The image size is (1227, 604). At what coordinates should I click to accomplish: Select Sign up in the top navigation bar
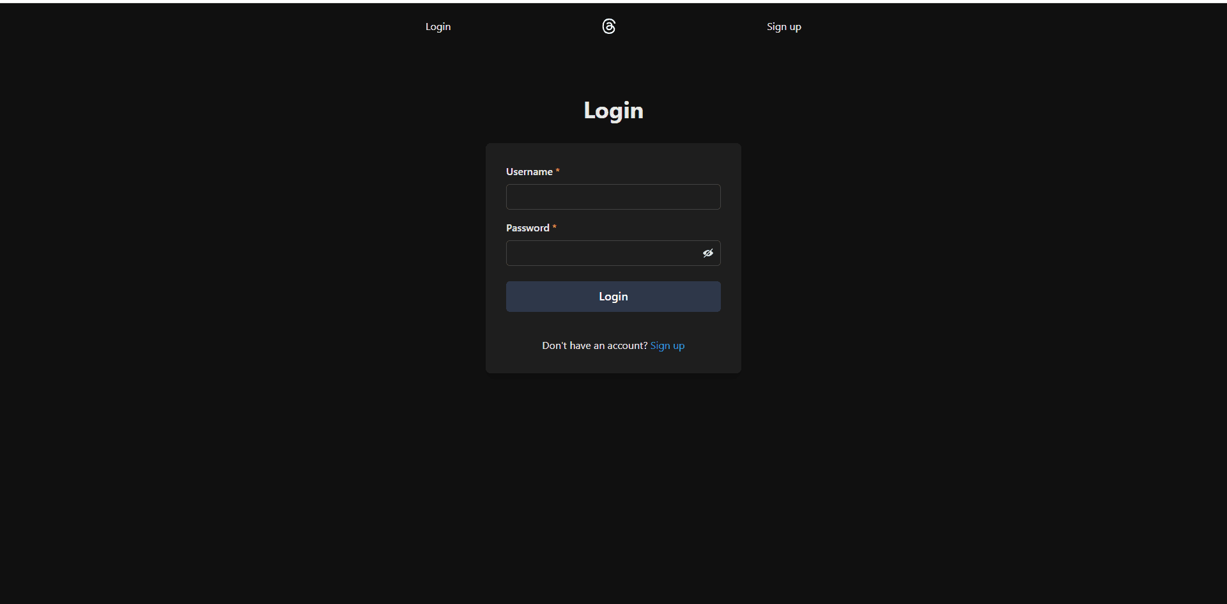click(783, 26)
